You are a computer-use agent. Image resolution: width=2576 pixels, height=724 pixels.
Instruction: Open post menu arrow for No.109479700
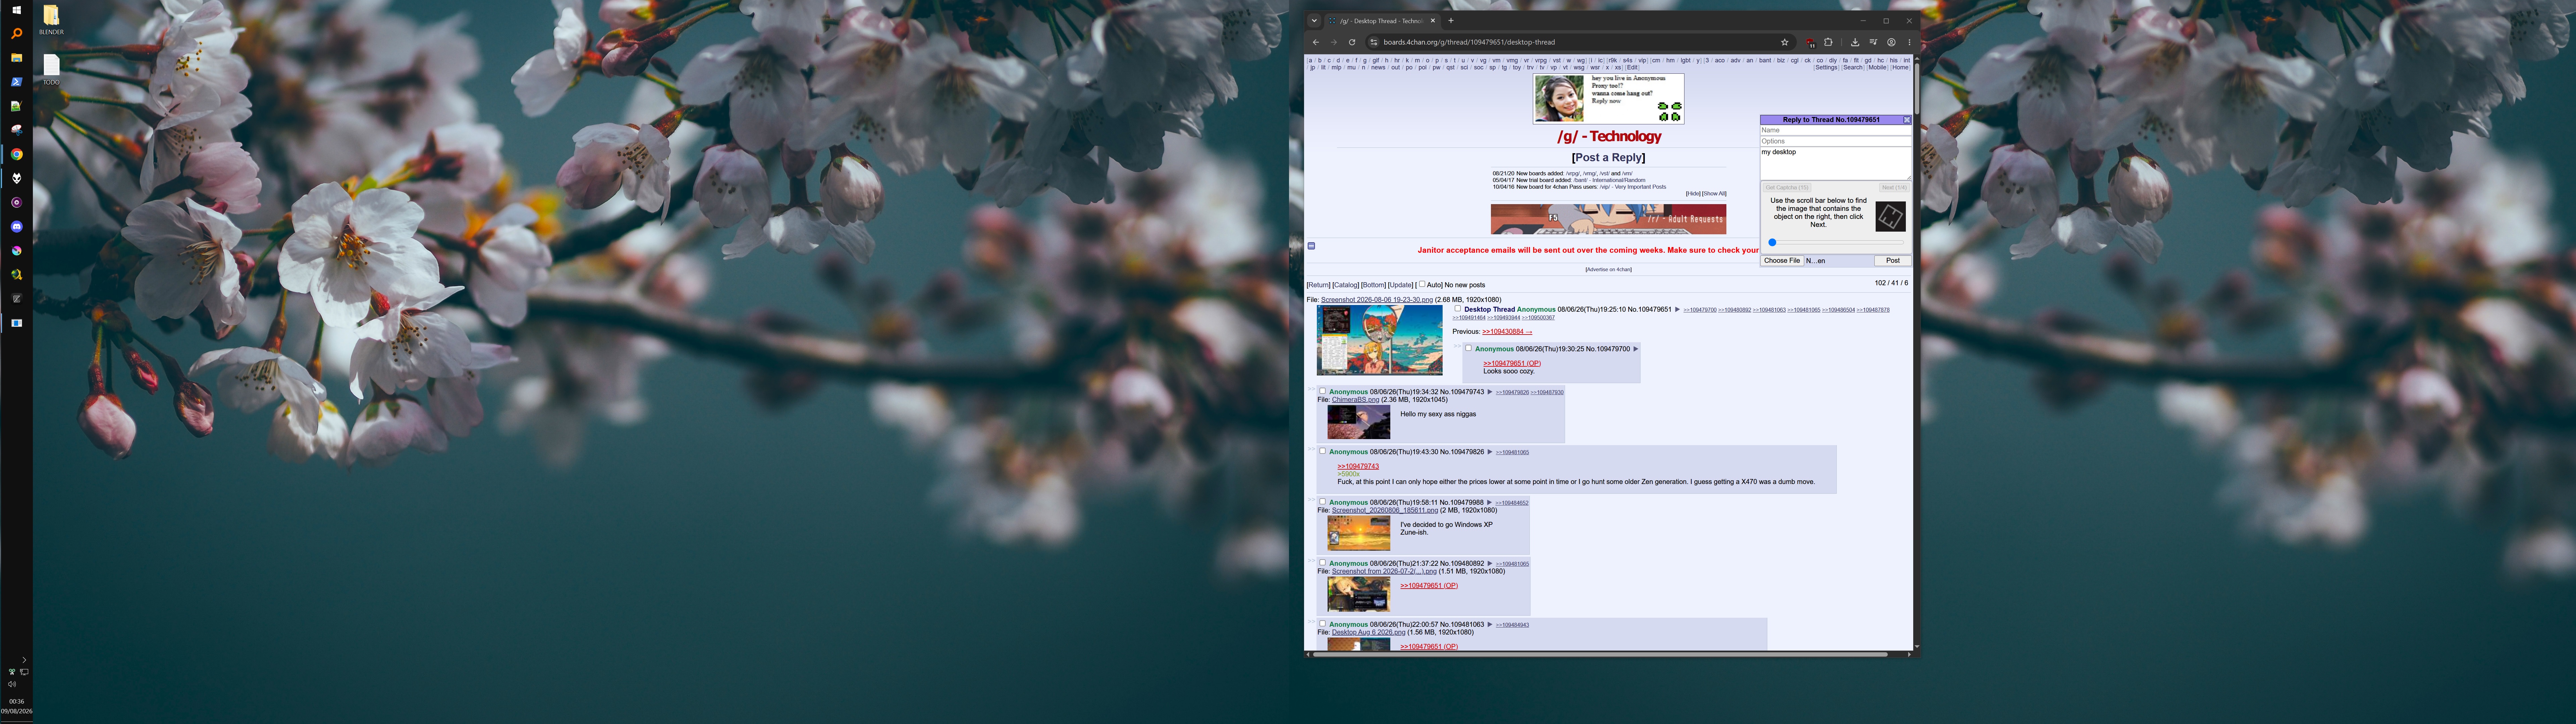(x=1636, y=349)
